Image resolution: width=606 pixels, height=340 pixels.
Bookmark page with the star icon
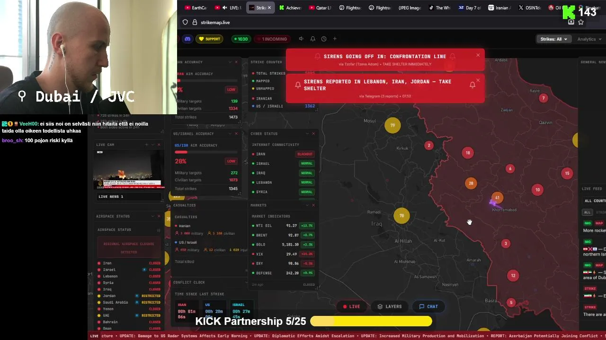(x=581, y=22)
